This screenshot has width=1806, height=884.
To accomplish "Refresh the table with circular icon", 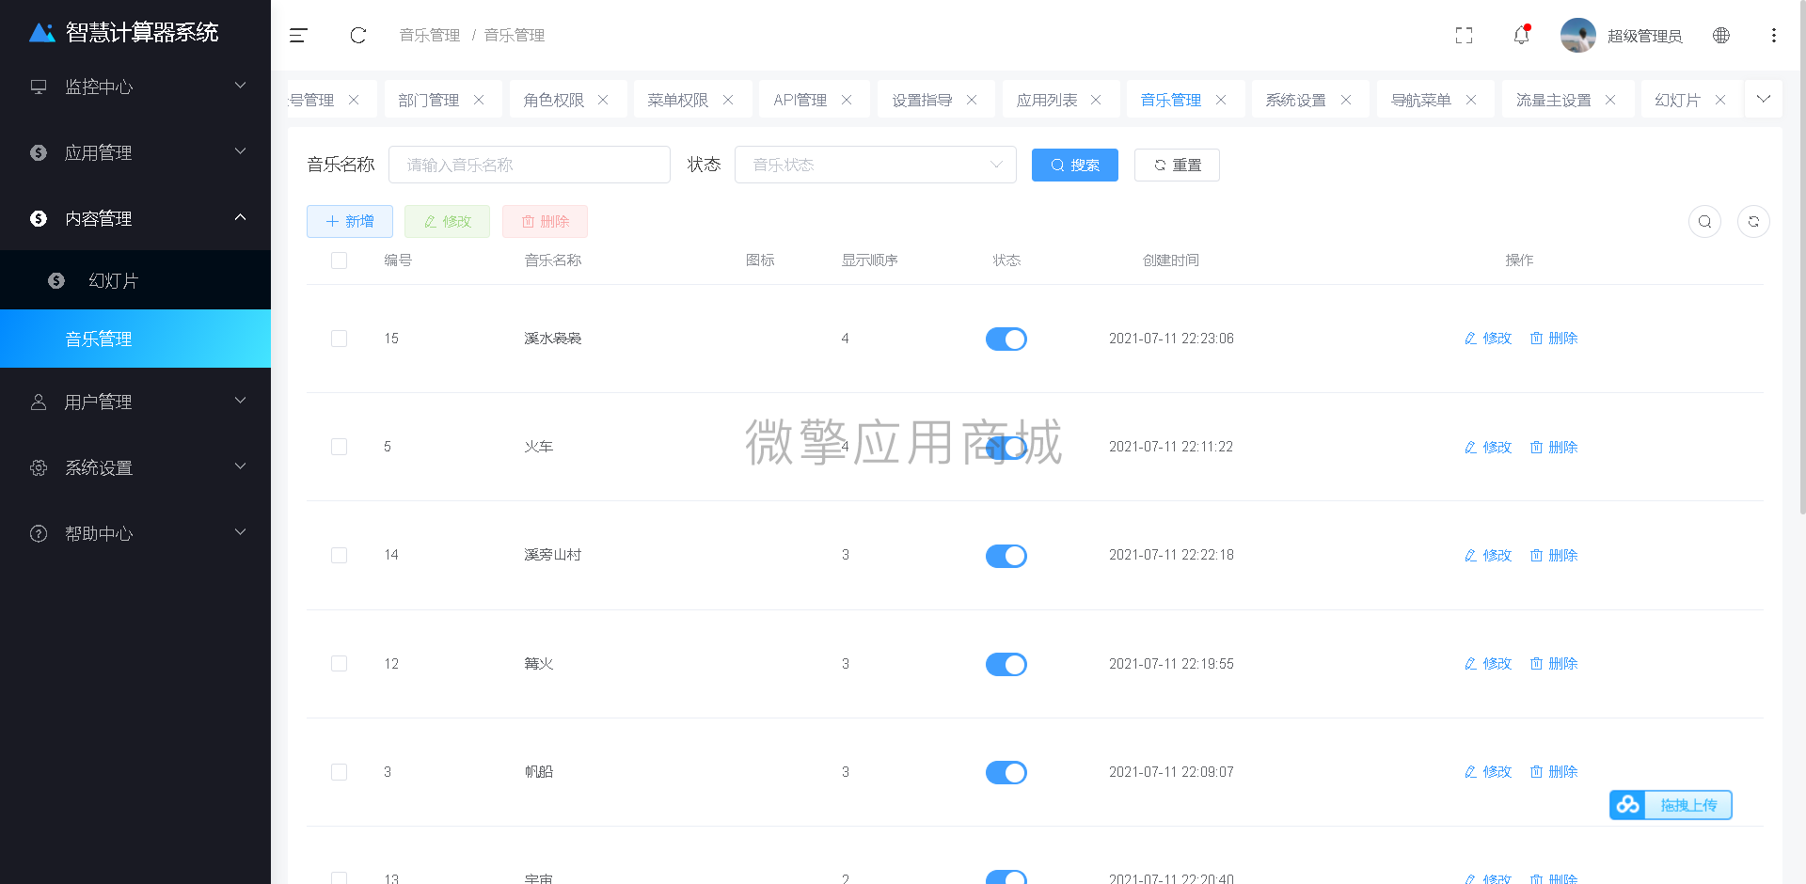I will (x=1753, y=222).
